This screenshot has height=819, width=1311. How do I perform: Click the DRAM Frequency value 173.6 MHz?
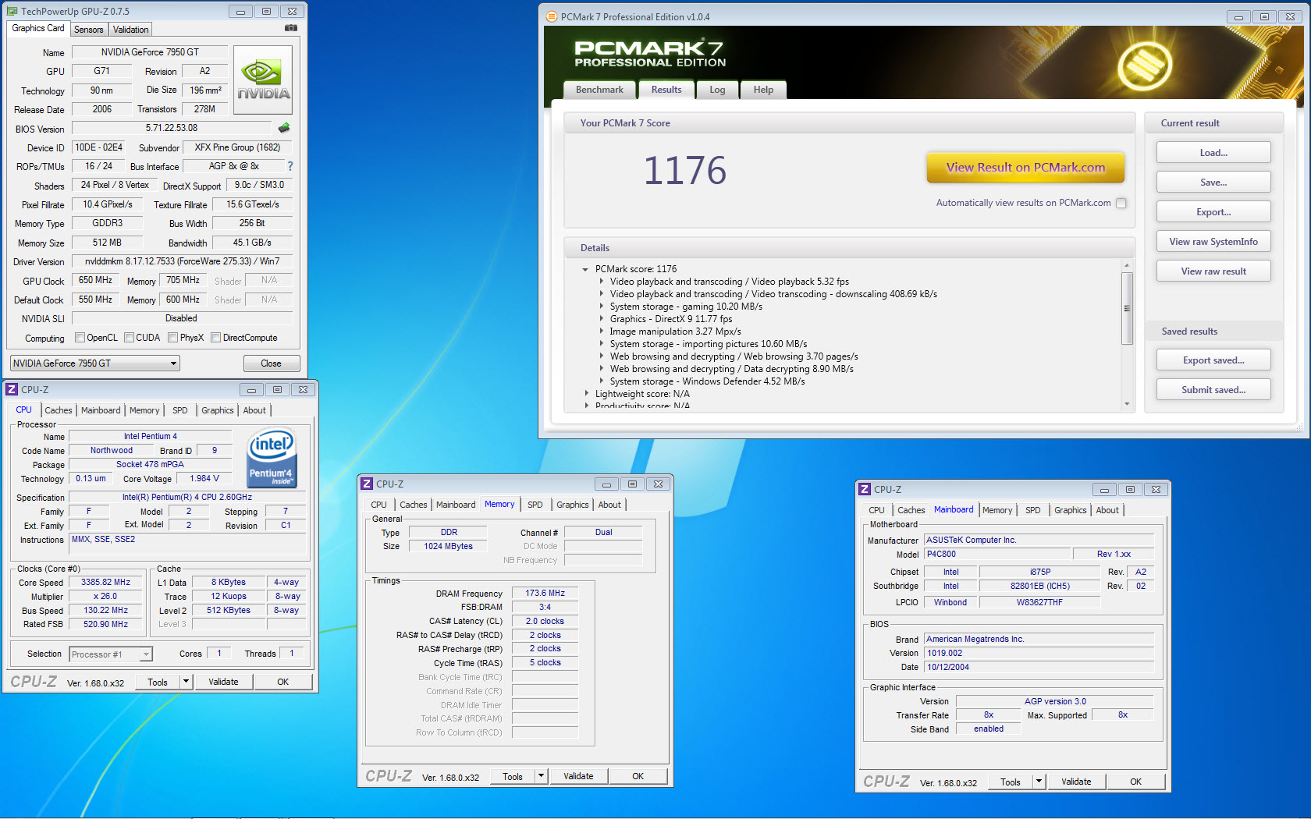(545, 594)
